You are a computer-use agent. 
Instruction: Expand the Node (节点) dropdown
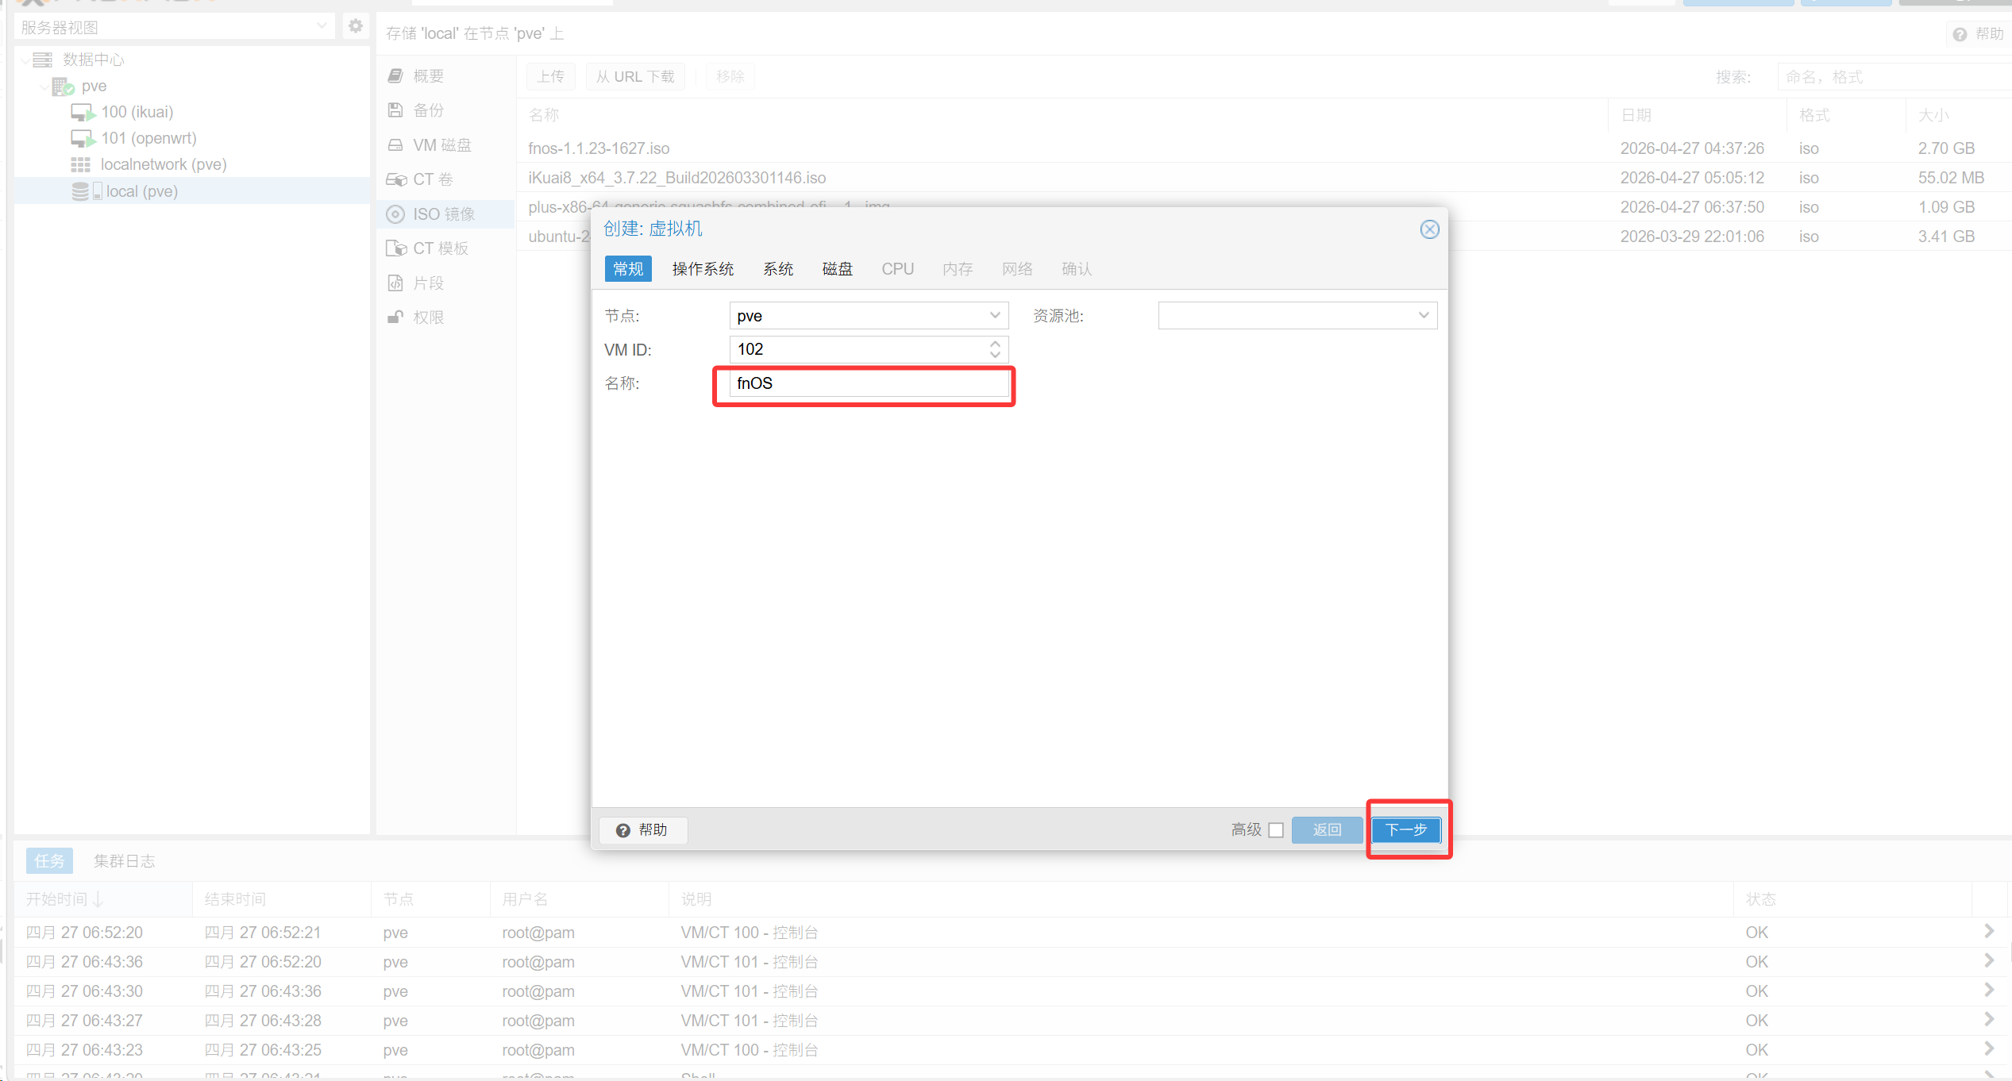pyautogui.click(x=994, y=315)
